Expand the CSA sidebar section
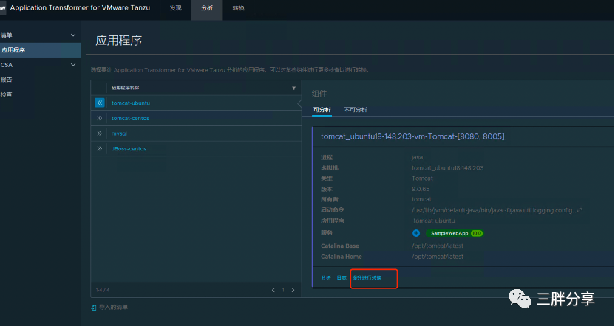Viewport: 615px width, 326px height. (73, 65)
